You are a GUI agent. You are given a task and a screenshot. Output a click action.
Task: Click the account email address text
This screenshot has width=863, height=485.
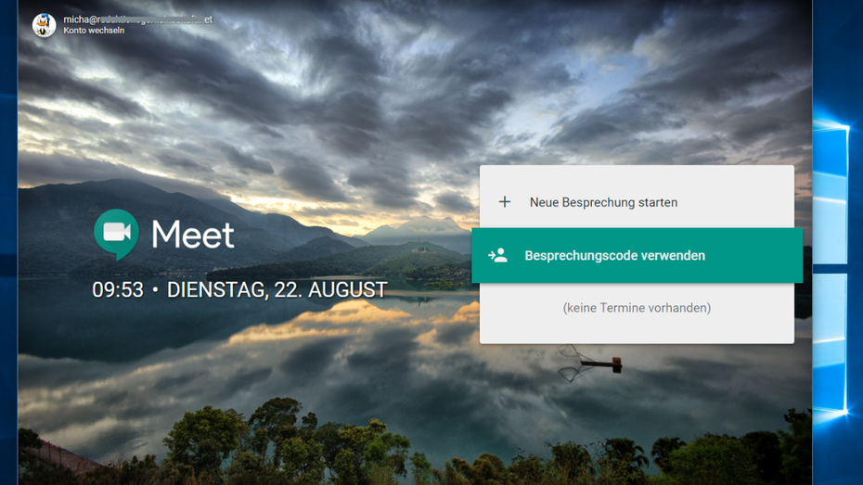click(137, 19)
